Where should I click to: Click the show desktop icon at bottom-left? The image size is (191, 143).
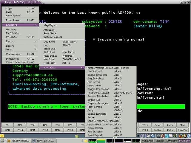click(2, 141)
